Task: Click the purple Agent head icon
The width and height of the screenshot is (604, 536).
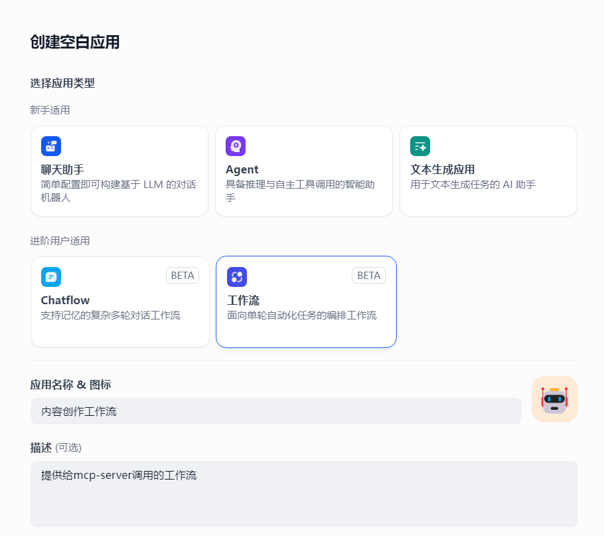Action: [x=236, y=146]
